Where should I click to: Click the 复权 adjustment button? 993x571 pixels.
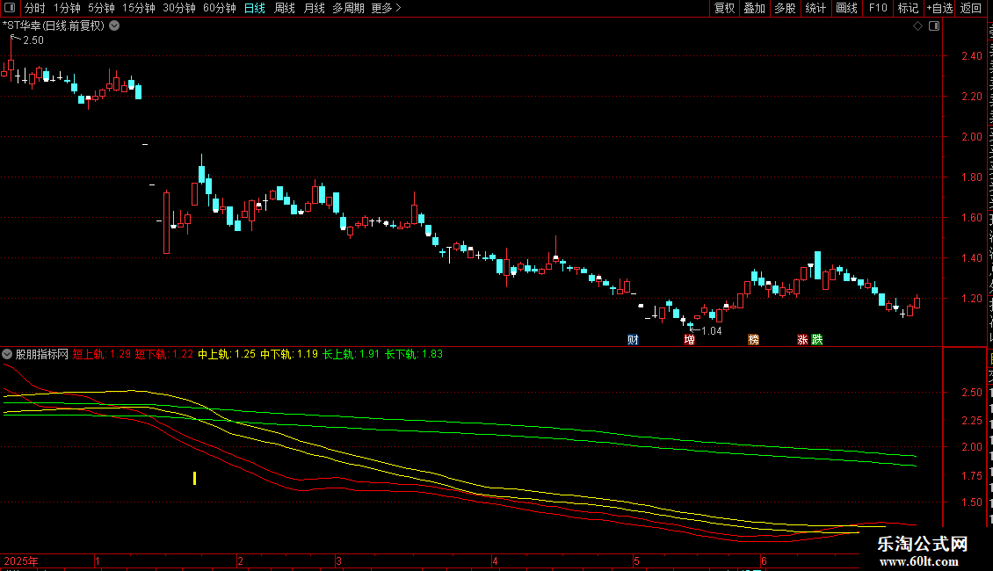click(724, 8)
